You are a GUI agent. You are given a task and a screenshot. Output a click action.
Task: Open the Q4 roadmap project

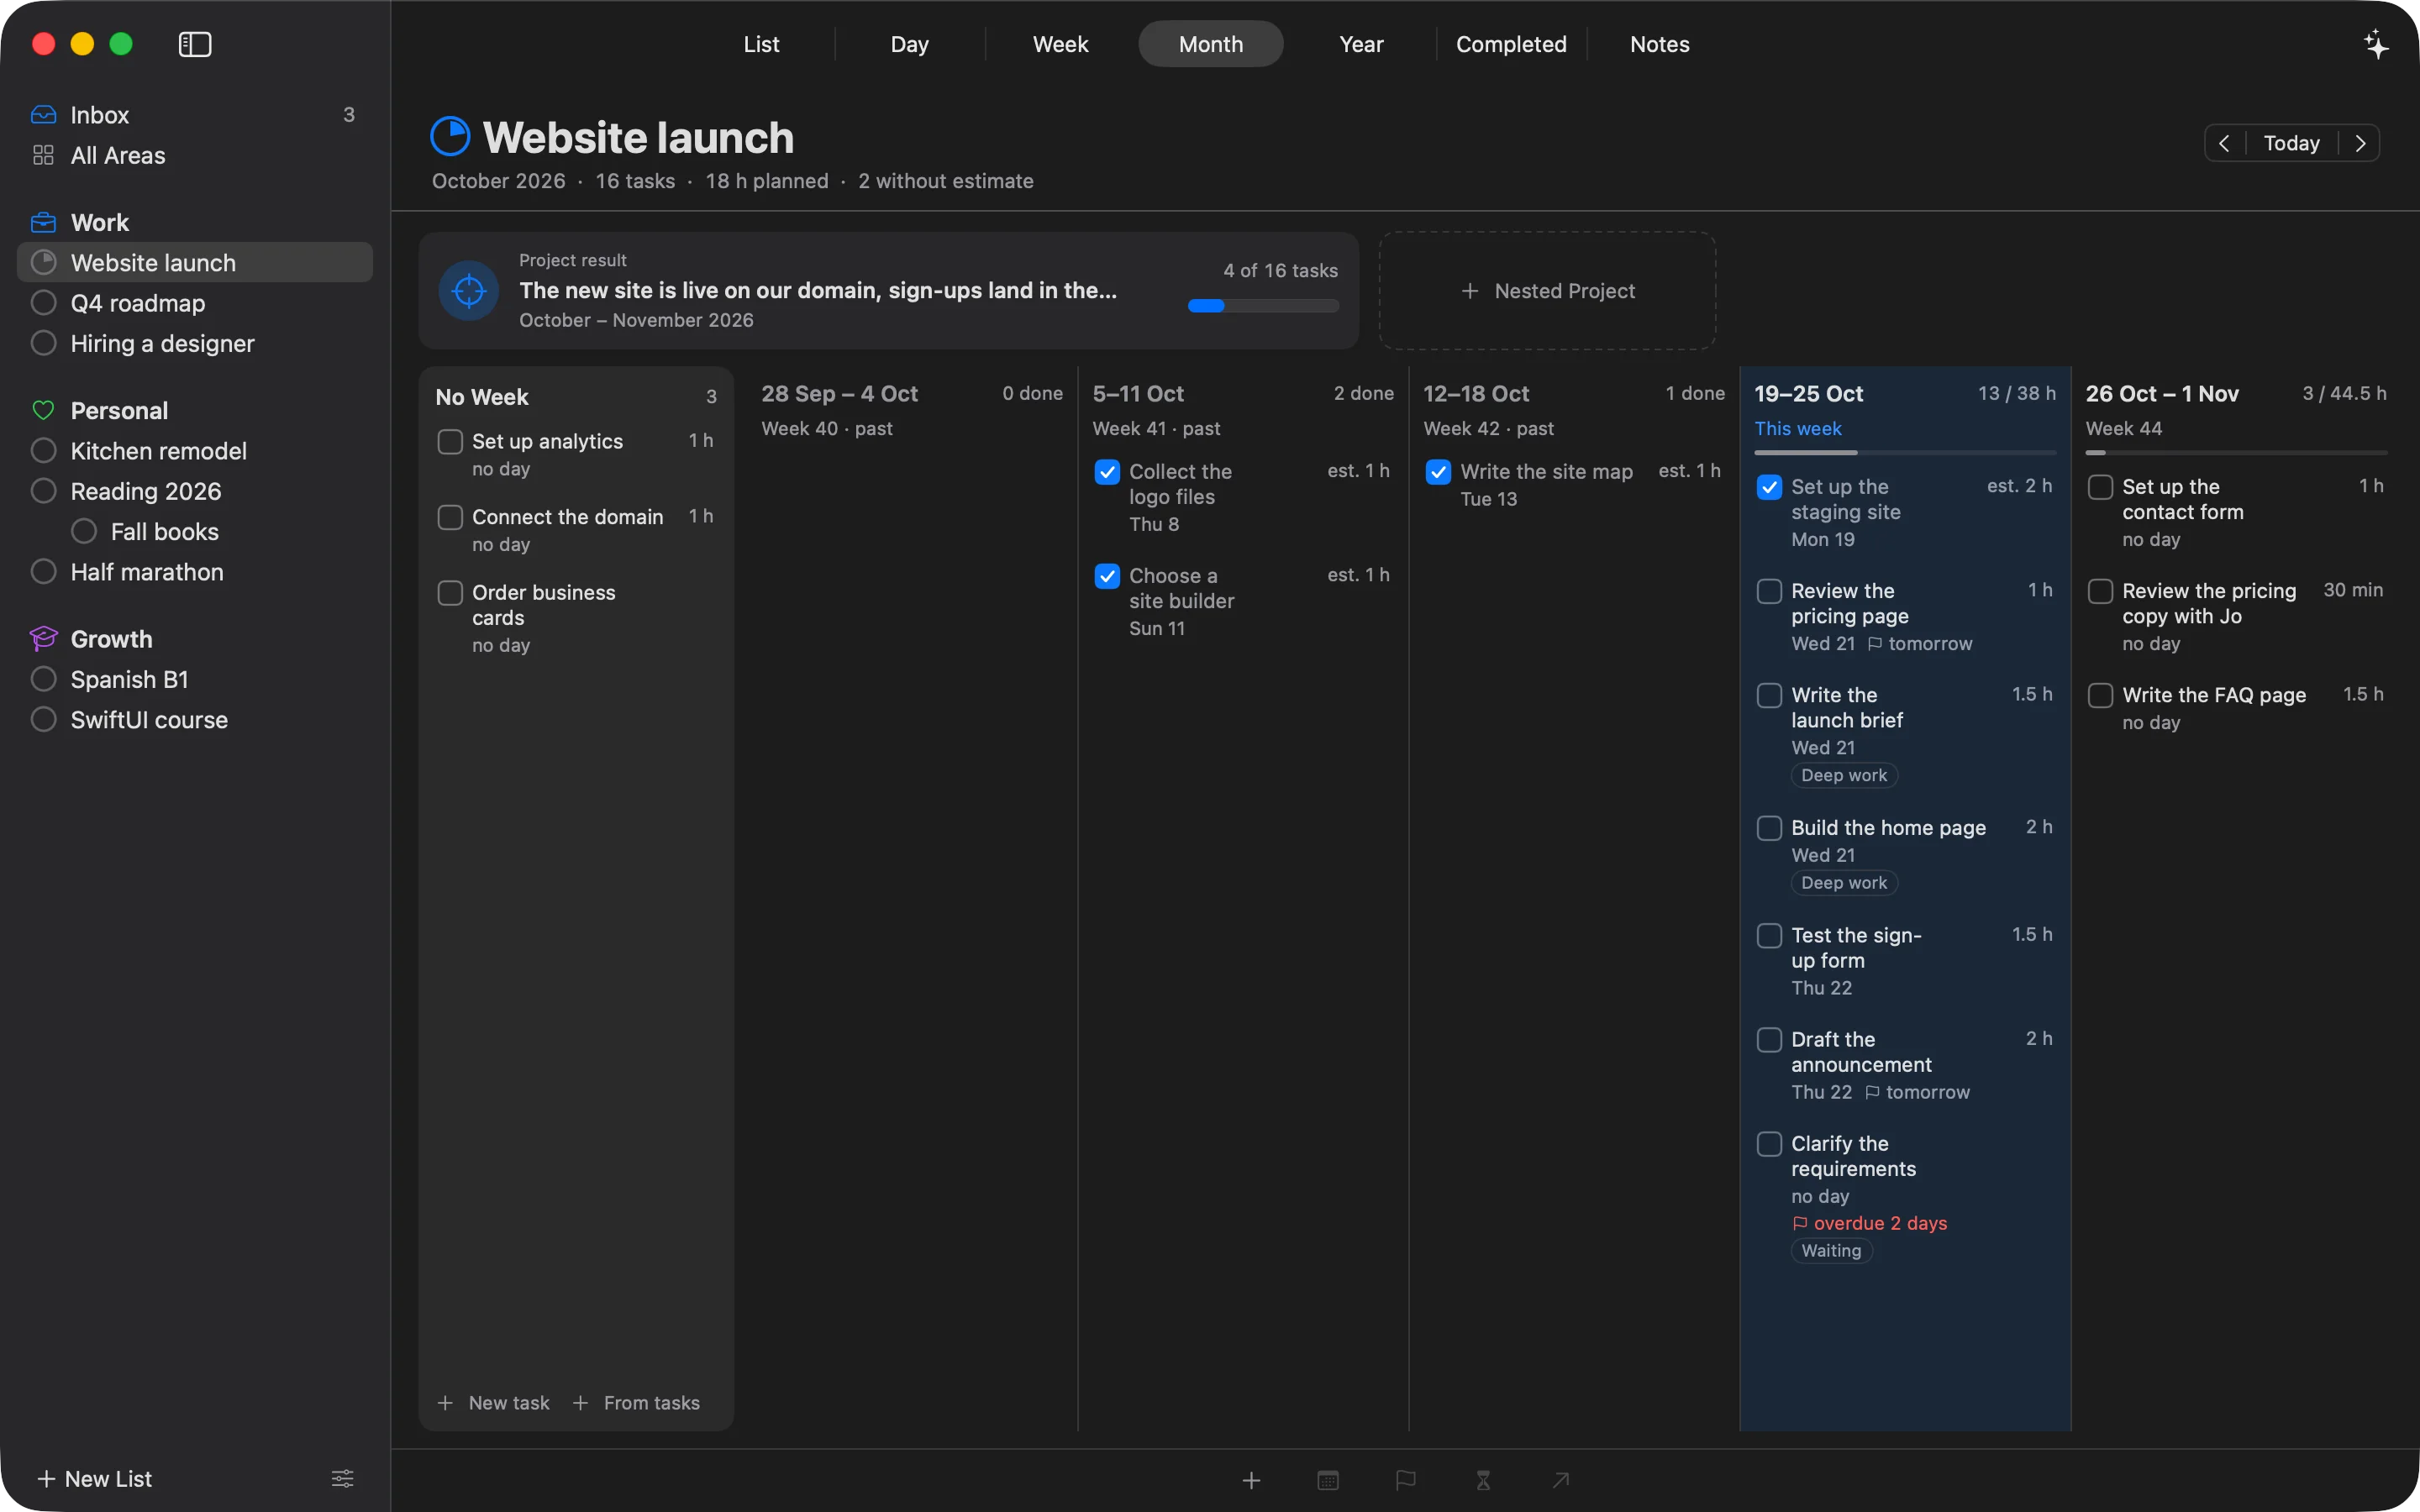pos(195,303)
